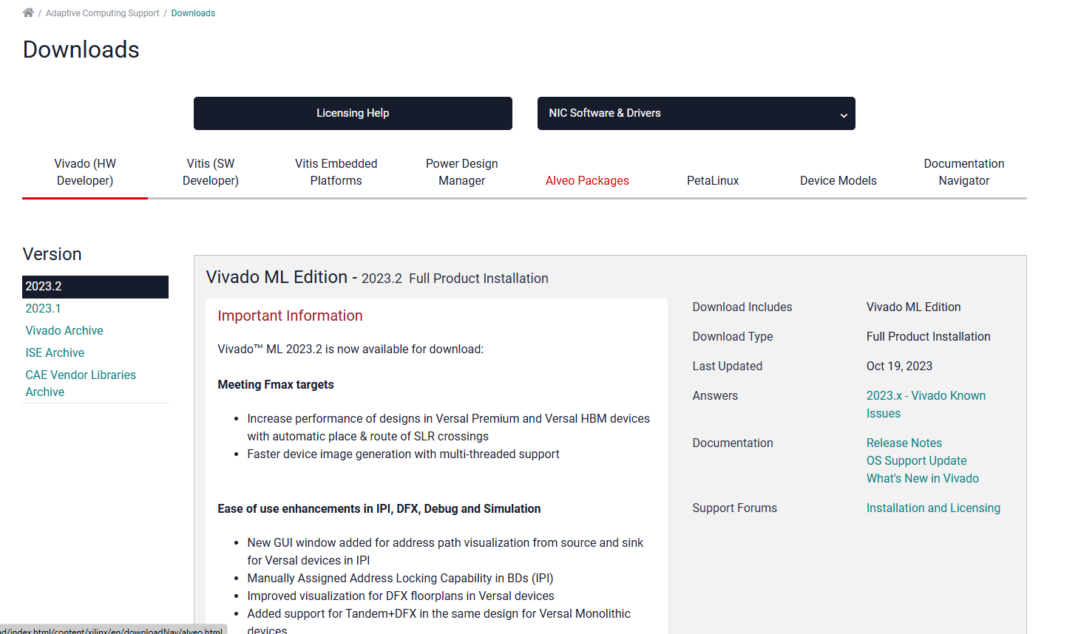Open the Alveo Packages tab
The image size is (1081, 634).
pyautogui.click(x=587, y=180)
